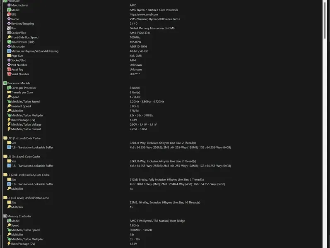The height and width of the screenshot is (248, 330).
Task: Click the L2 cache TLB icon
Action: (9, 184)
